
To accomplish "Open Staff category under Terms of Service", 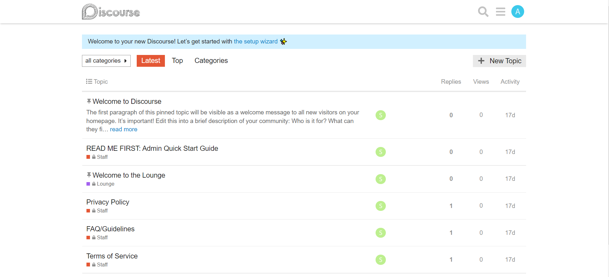I will point(102,265).
